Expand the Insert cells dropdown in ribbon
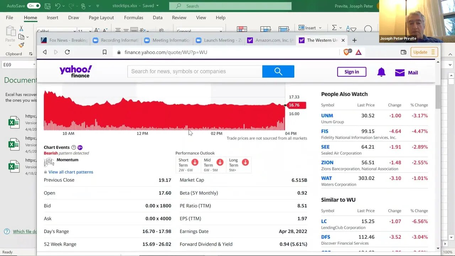The height and width of the screenshot is (256, 455). [320, 28]
